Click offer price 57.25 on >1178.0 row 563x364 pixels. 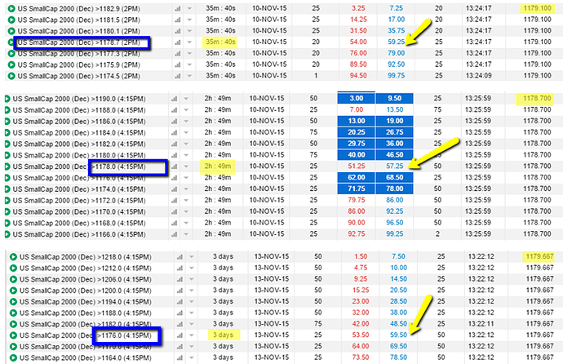pos(395,166)
